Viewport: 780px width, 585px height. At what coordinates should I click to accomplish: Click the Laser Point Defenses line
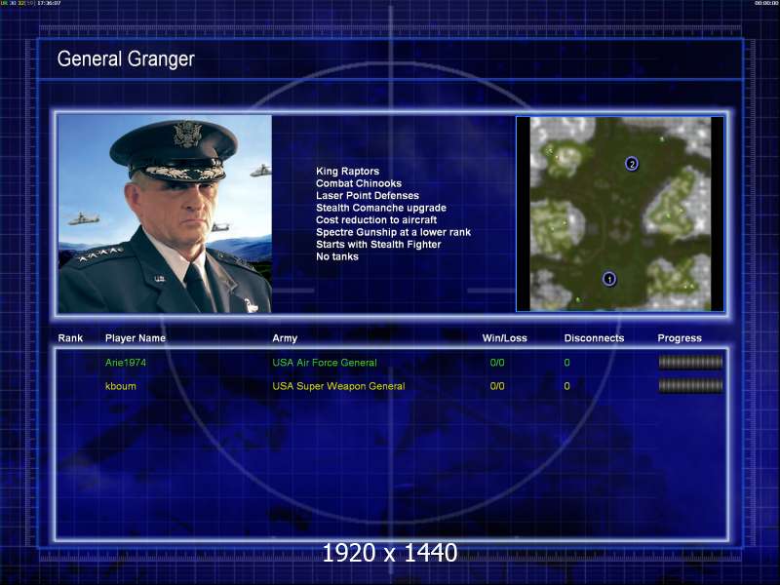[x=368, y=196]
